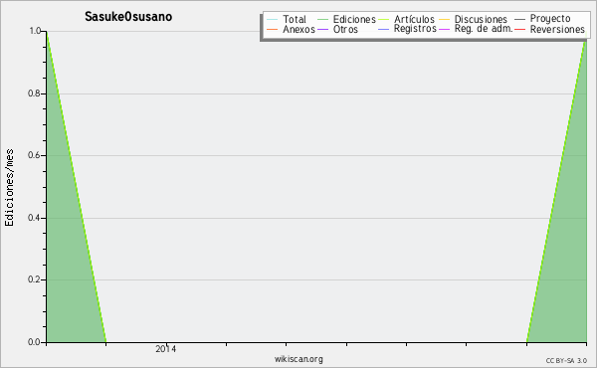
Task: Click the Reversiones legend label
Action: tap(557, 29)
